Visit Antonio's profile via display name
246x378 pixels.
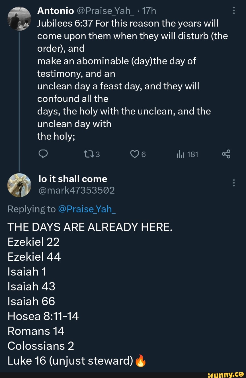(55, 11)
